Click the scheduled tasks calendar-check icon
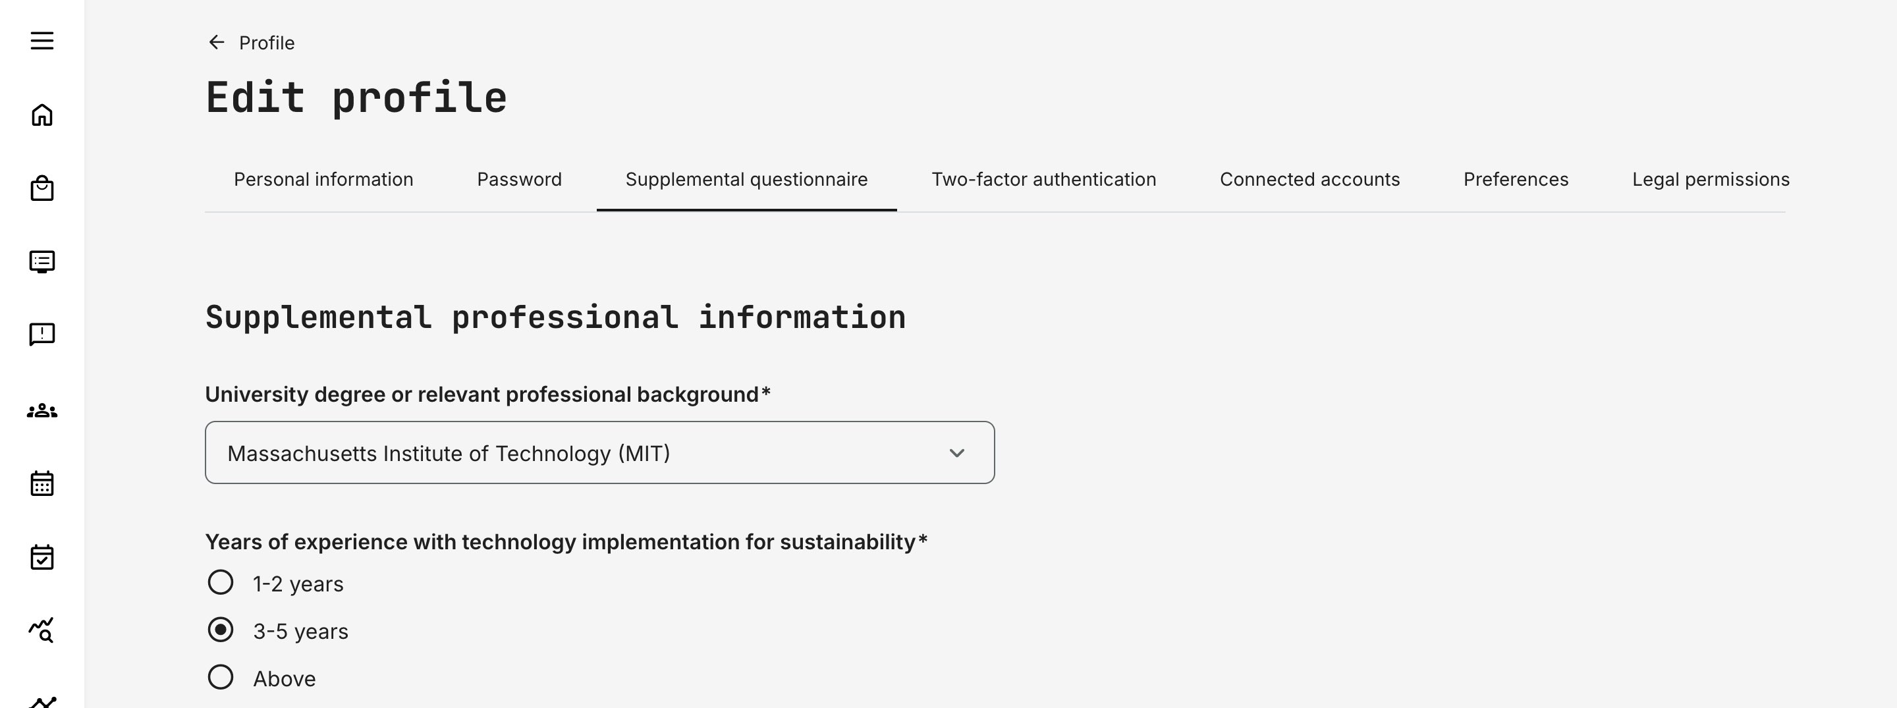 click(x=43, y=557)
